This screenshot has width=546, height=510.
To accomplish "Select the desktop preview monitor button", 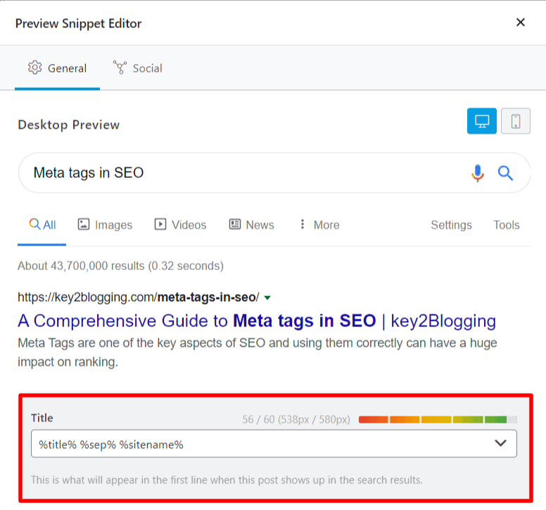I will pos(481,121).
